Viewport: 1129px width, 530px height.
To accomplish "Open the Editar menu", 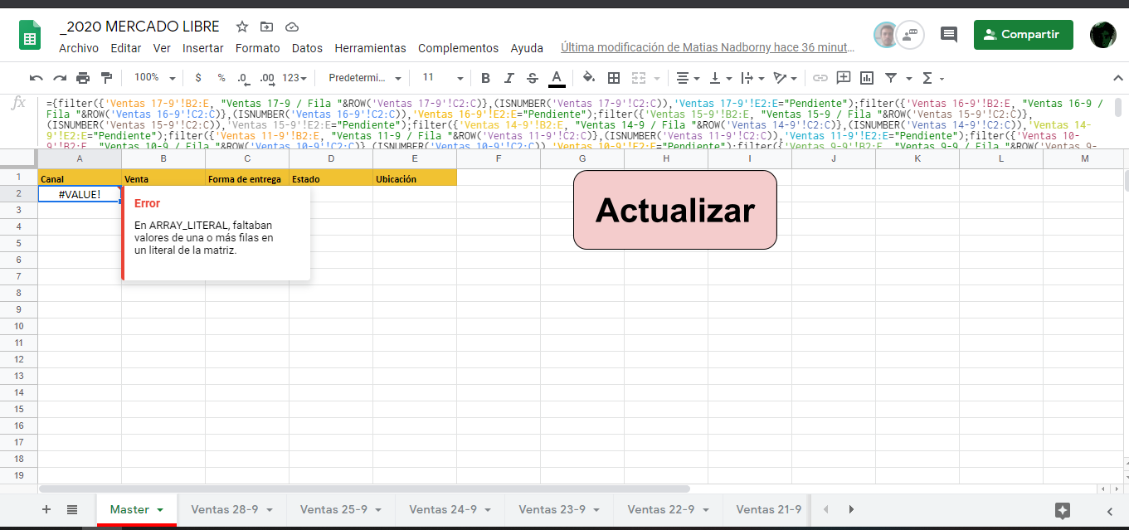I will point(126,48).
